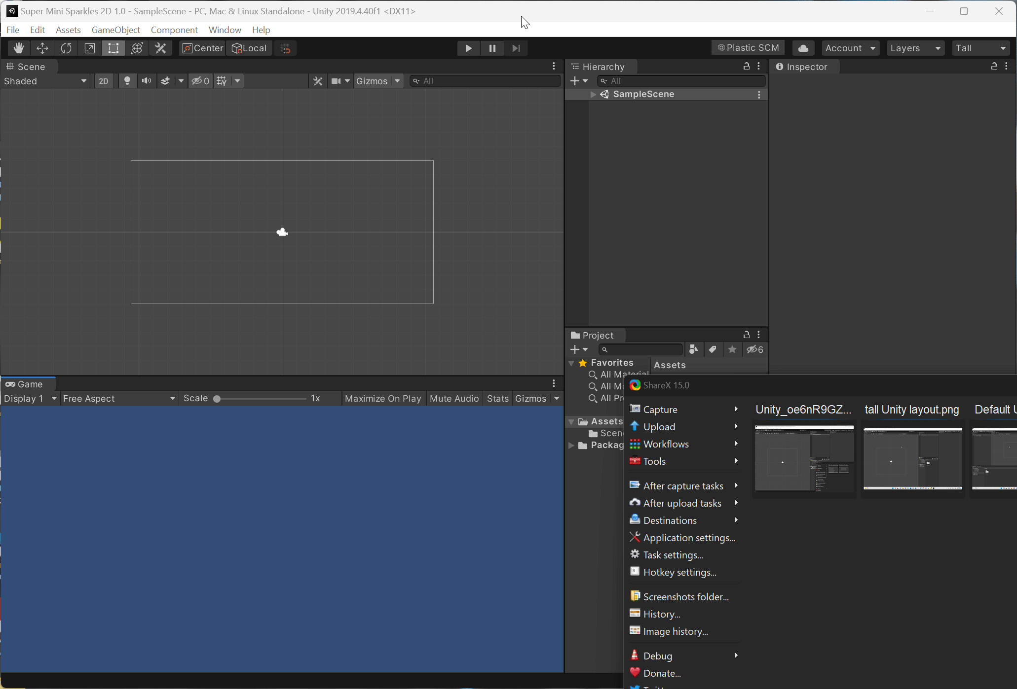Toggle Scene effects such as skybox
The height and width of the screenshot is (689, 1017).
(165, 81)
